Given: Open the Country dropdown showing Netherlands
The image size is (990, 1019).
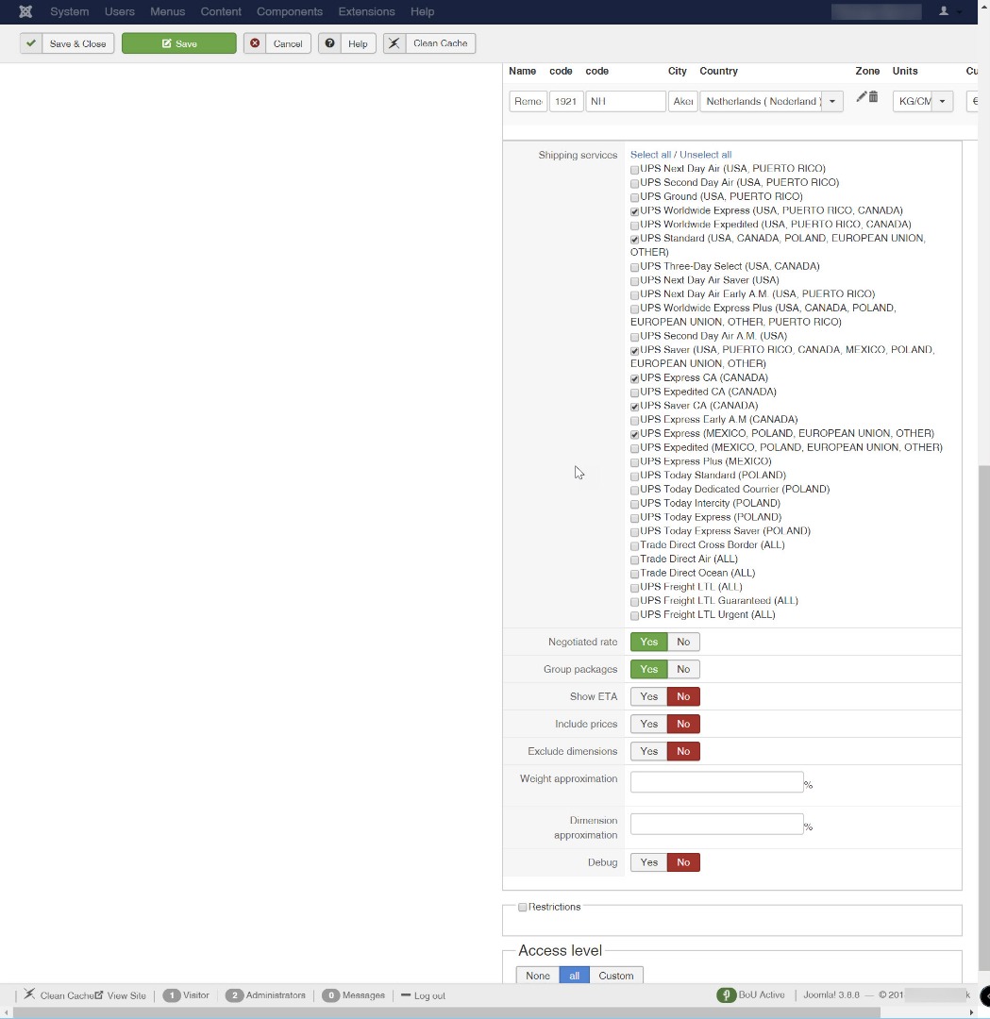Looking at the screenshot, I should point(772,101).
